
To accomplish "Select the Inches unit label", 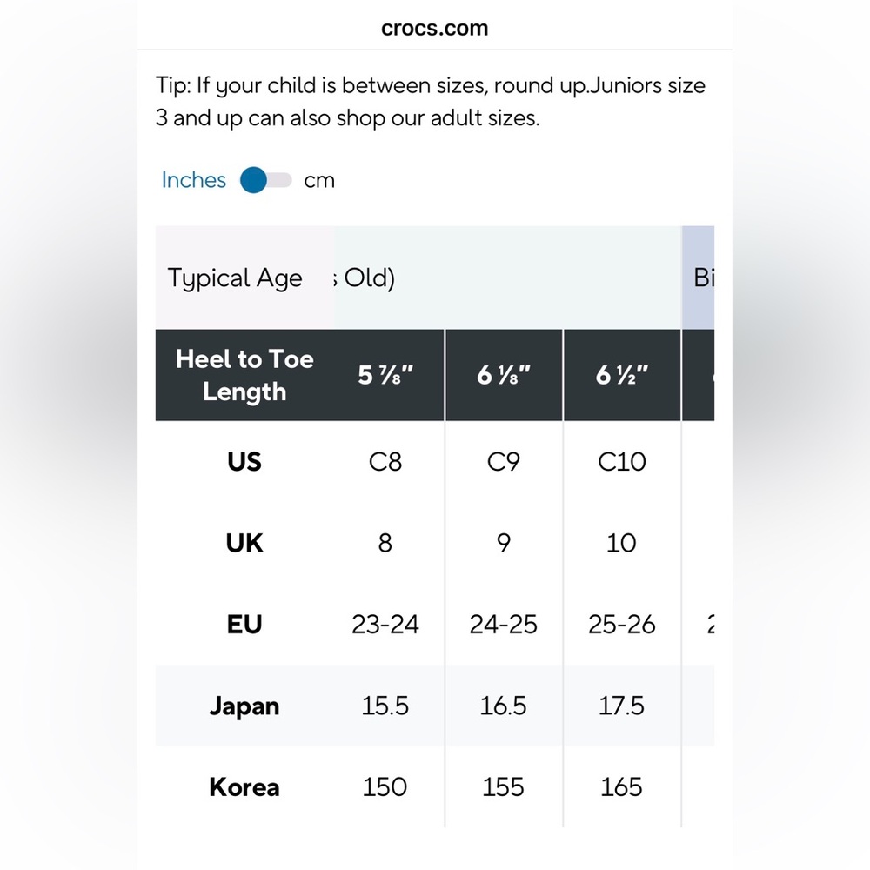I will (x=194, y=180).
